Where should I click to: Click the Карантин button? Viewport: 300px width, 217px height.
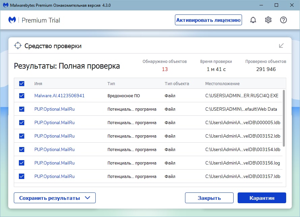pos(262,198)
